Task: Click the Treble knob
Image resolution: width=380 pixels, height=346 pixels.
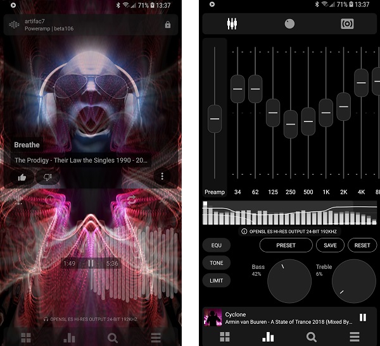Action: click(x=354, y=281)
